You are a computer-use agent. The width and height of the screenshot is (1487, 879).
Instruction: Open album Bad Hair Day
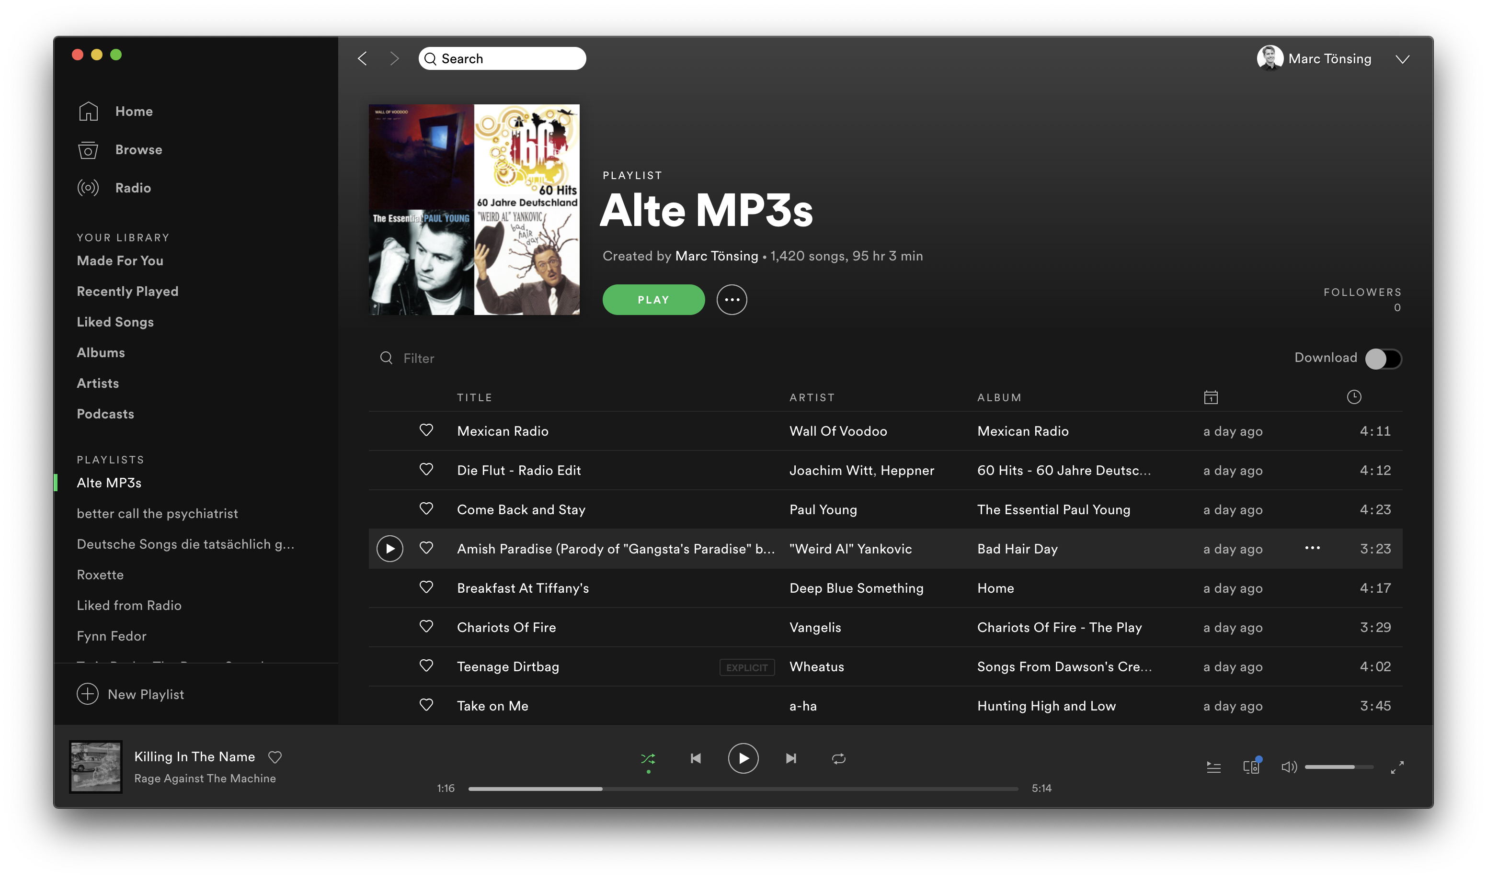pyautogui.click(x=1017, y=549)
